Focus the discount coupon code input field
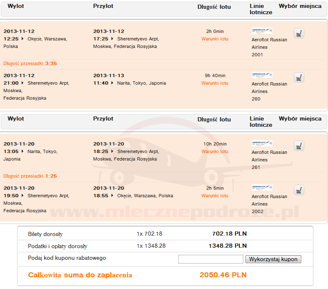The image size is (328, 289). (210, 259)
